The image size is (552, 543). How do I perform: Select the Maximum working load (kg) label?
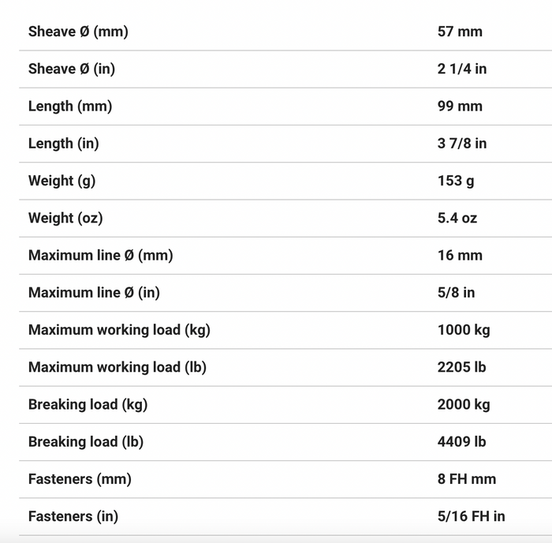pyautogui.click(x=119, y=330)
